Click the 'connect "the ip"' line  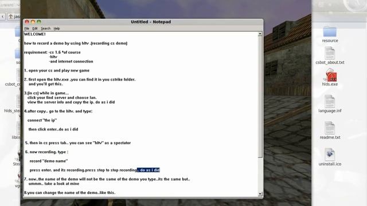[x=42, y=120]
